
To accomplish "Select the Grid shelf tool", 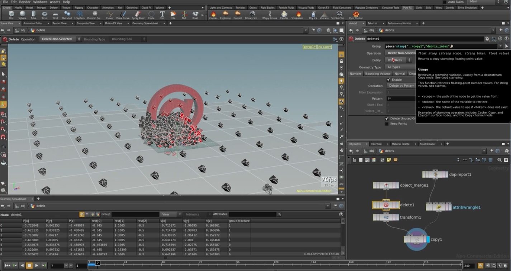I will tap(55, 15).
